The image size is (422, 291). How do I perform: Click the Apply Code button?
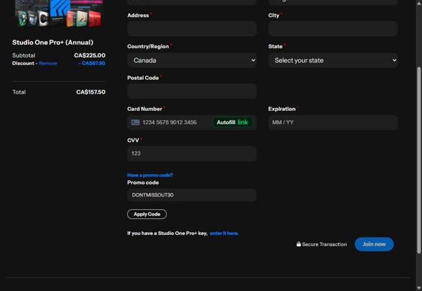[147, 214]
